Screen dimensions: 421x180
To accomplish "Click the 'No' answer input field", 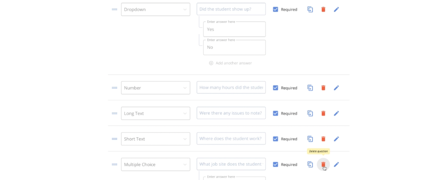I will click(x=234, y=47).
